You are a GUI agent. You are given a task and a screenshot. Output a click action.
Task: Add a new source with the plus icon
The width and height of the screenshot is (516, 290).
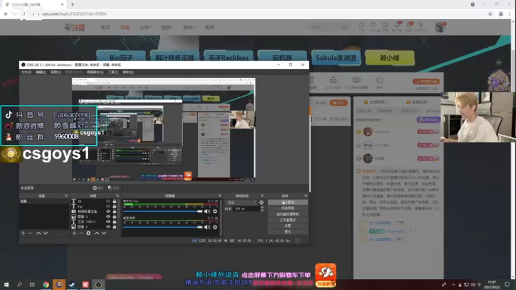tap(74, 233)
